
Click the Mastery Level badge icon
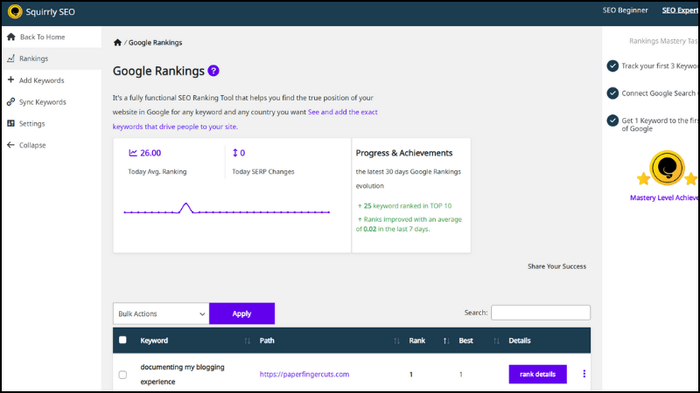pos(667,168)
